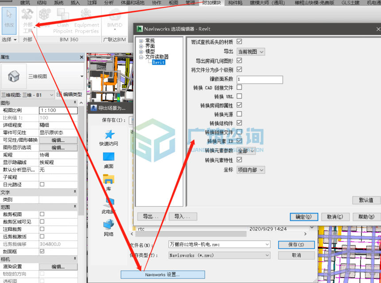Switch to the 附加模块 (Add-Ins) ribbon tab
Screen dimensions: 381x283
coord(211,3)
